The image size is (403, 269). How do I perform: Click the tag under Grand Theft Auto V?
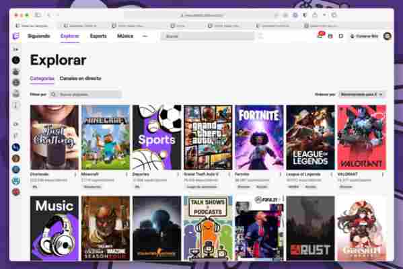(202, 187)
